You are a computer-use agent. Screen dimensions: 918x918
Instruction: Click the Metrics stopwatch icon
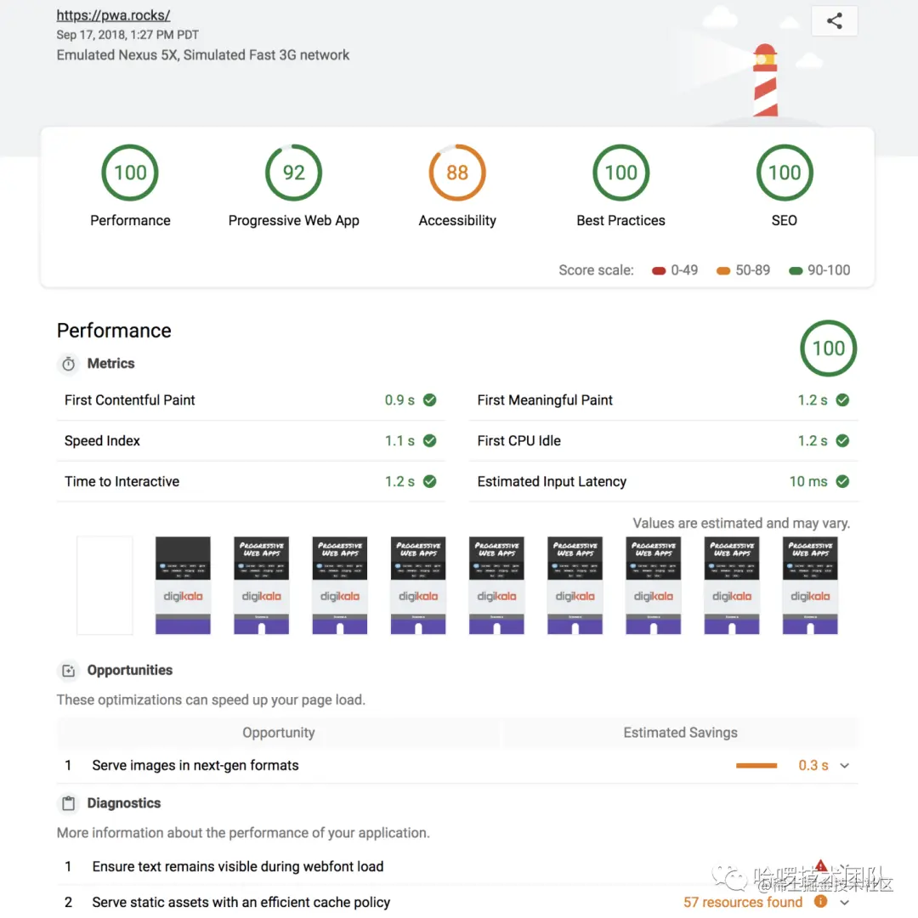tap(69, 364)
